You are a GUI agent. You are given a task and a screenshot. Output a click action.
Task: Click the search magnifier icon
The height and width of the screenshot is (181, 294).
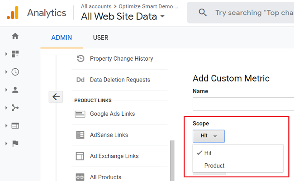pos(203,13)
